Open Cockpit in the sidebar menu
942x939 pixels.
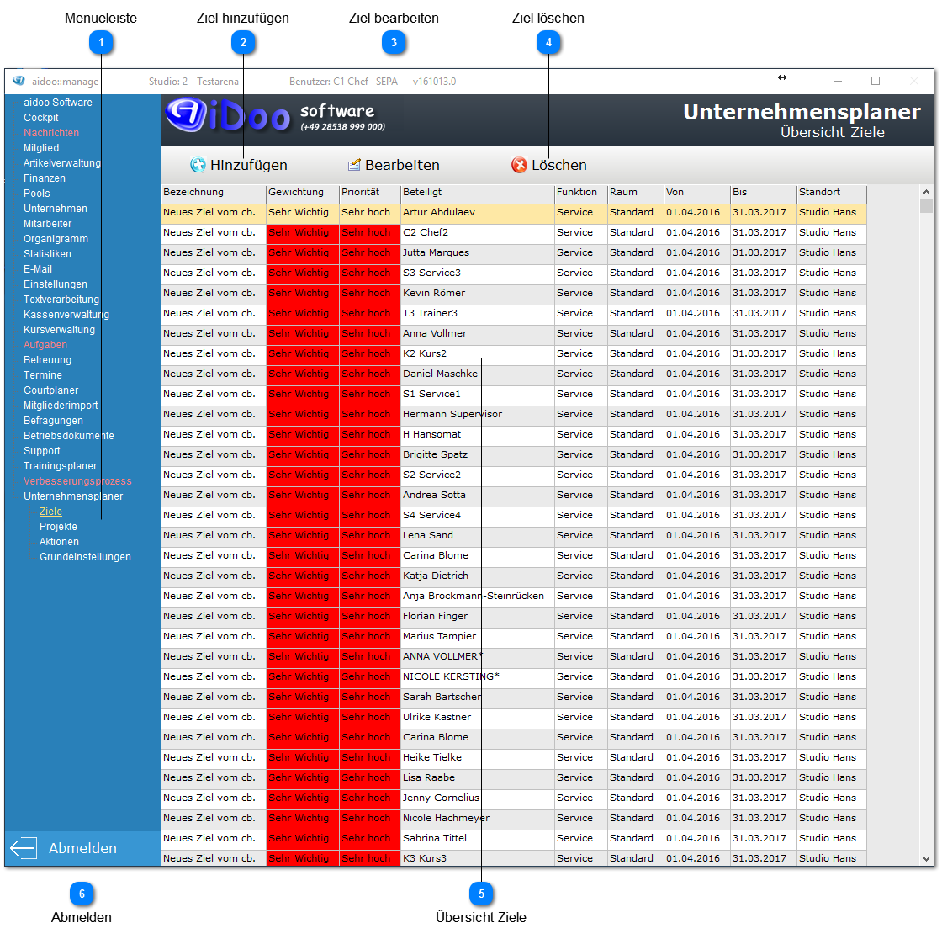[41, 118]
